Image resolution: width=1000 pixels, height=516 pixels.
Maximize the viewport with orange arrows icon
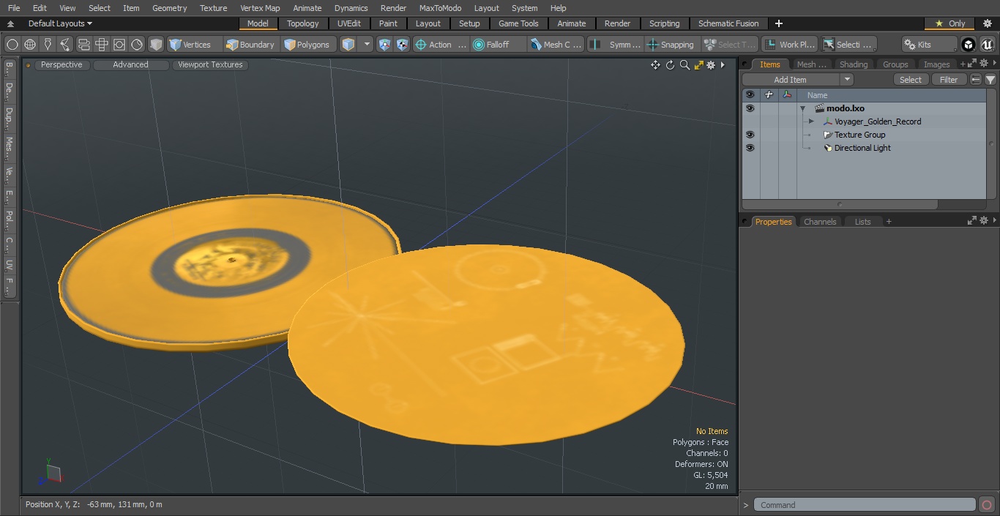click(698, 65)
